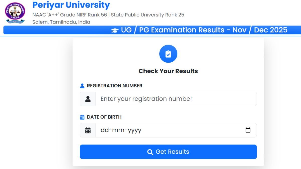301x169 pixels.
Task: Click the Get Results button
Action: click(168, 152)
